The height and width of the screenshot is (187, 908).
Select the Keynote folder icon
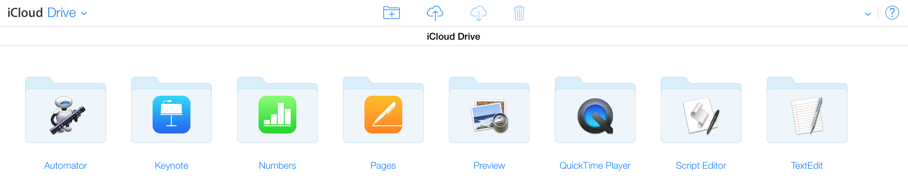[171, 110]
